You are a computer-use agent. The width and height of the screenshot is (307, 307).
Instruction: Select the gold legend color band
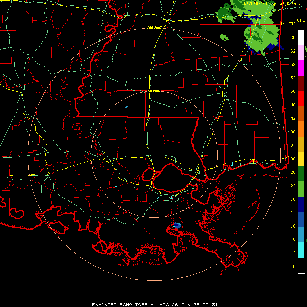301,145
